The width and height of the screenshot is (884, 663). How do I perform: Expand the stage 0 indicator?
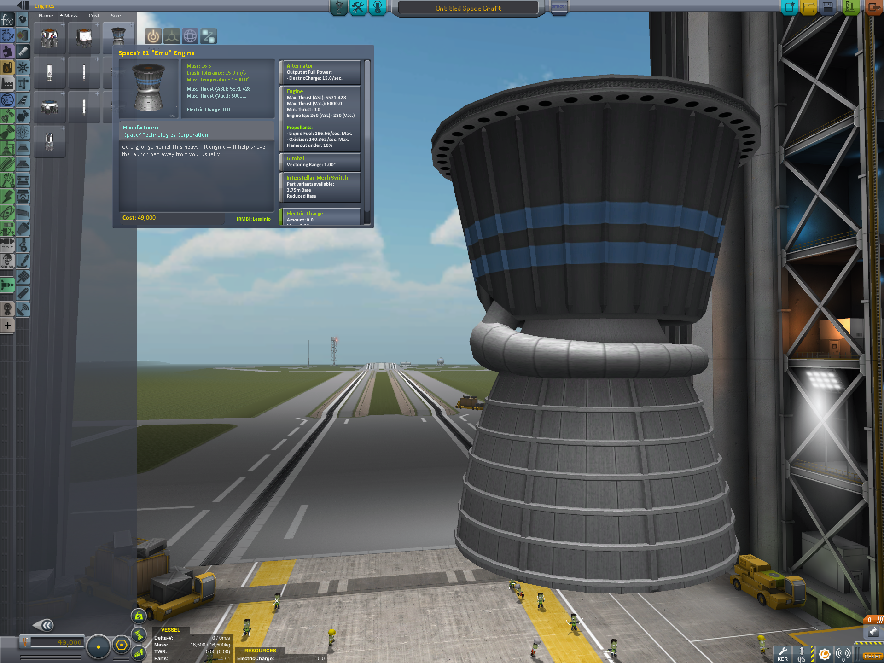click(x=873, y=620)
